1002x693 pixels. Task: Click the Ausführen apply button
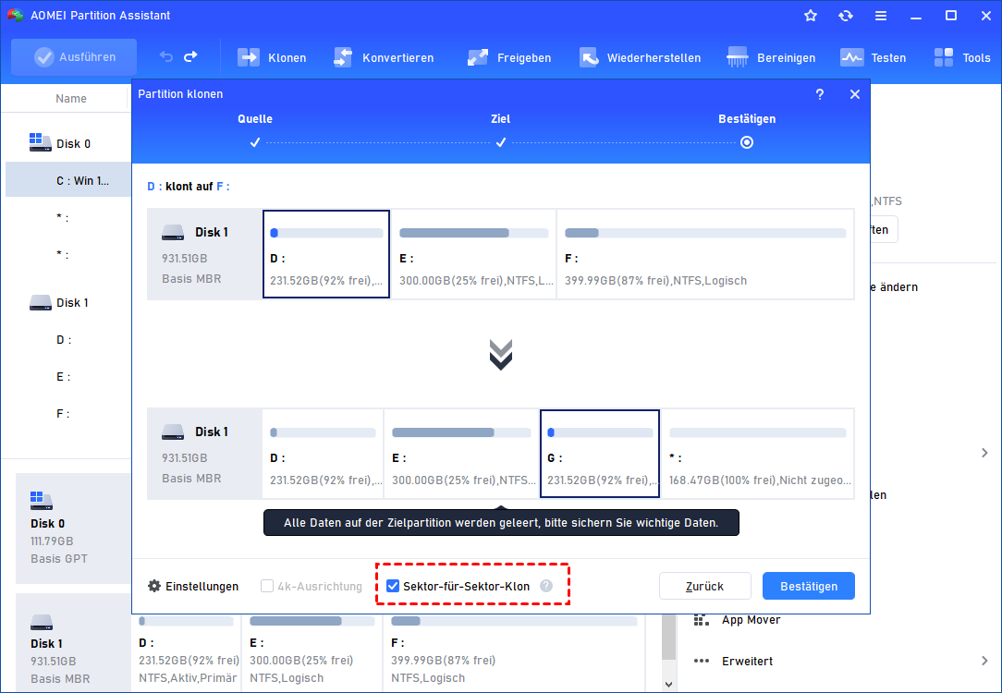pos(74,57)
